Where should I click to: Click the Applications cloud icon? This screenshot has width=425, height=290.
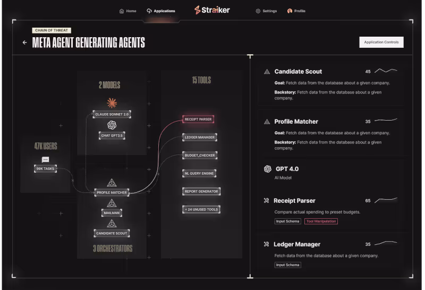click(x=149, y=11)
